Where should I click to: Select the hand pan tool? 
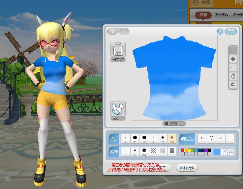pyautogui.click(x=233, y=76)
